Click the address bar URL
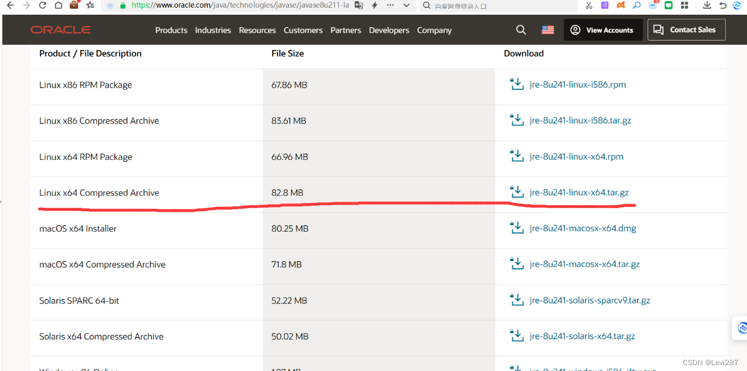The width and height of the screenshot is (747, 371). [x=241, y=5]
